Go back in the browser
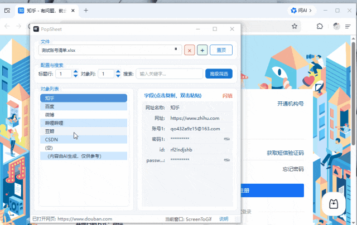 pos(7,26)
